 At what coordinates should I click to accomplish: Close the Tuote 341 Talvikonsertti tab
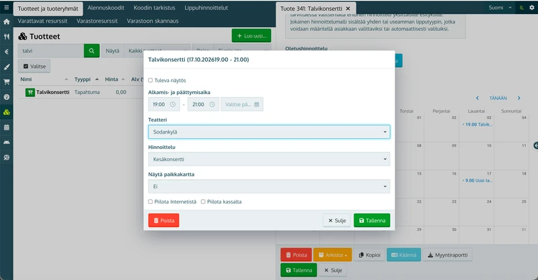click(348, 9)
